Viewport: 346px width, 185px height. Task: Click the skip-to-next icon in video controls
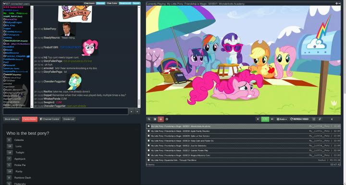coord(332,119)
